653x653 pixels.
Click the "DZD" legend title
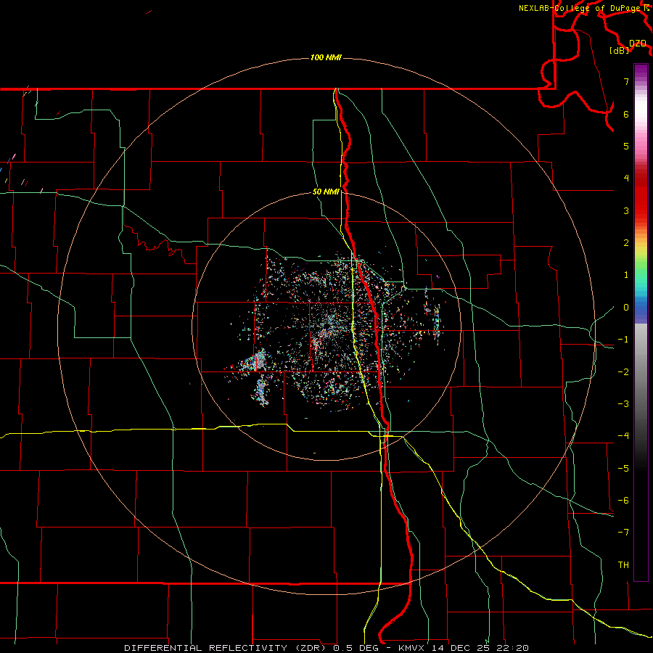pyautogui.click(x=638, y=44)
